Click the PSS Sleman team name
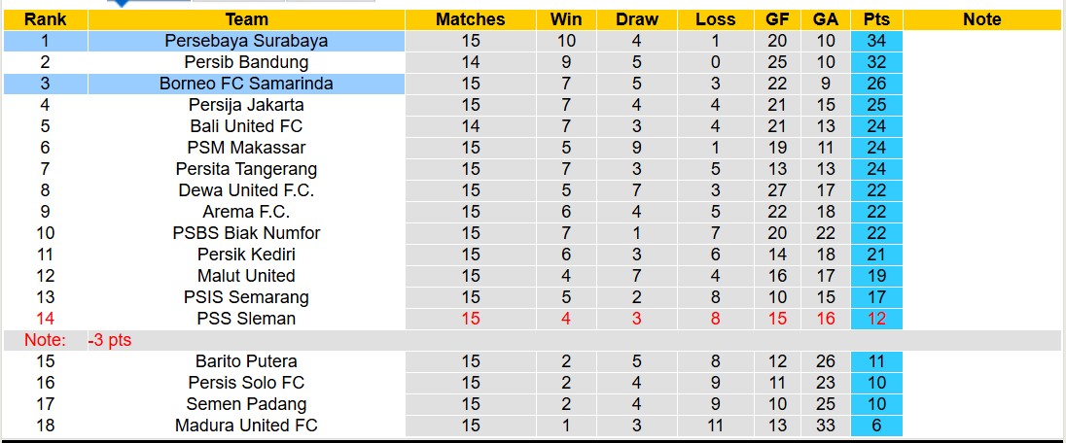1066x443 pixels. tap(246, 319)
